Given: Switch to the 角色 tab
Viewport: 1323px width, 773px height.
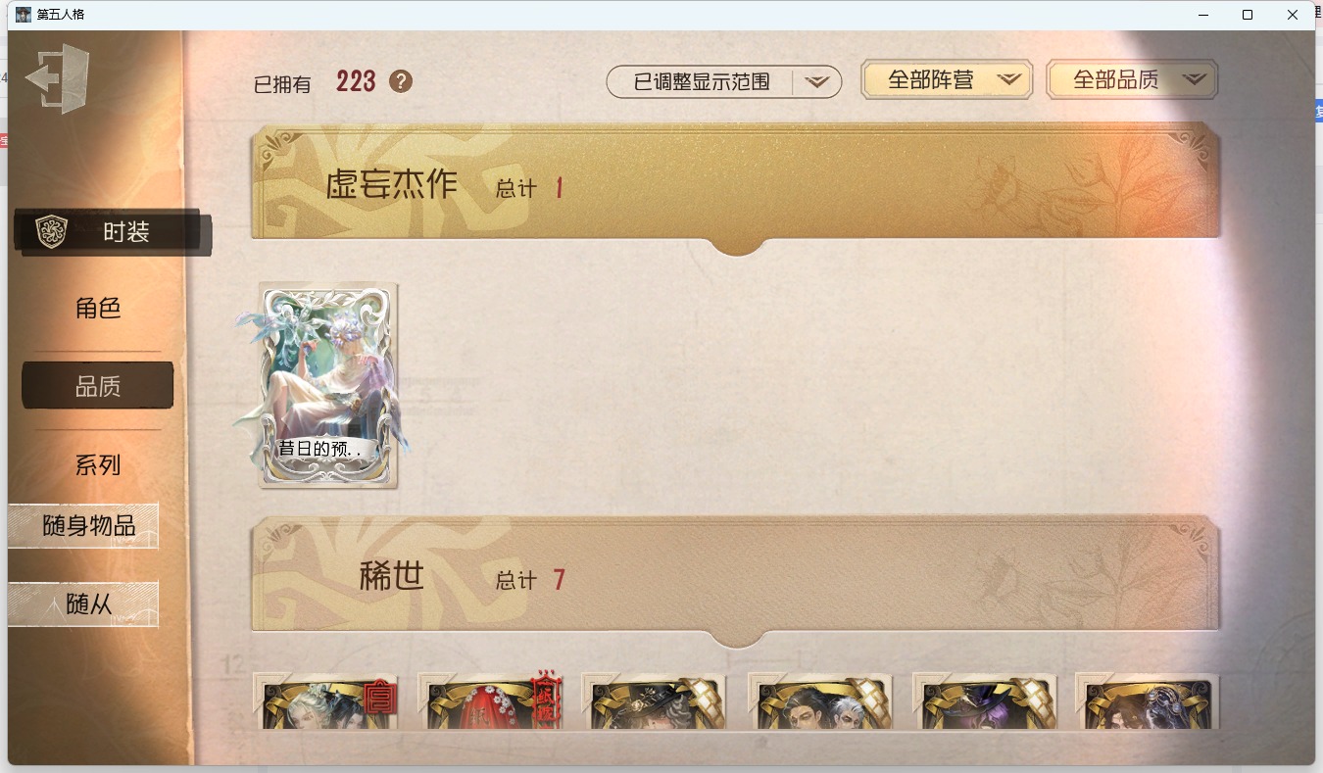Looking at the screenshot, I should pyautogui.click(x=98, y=309).
